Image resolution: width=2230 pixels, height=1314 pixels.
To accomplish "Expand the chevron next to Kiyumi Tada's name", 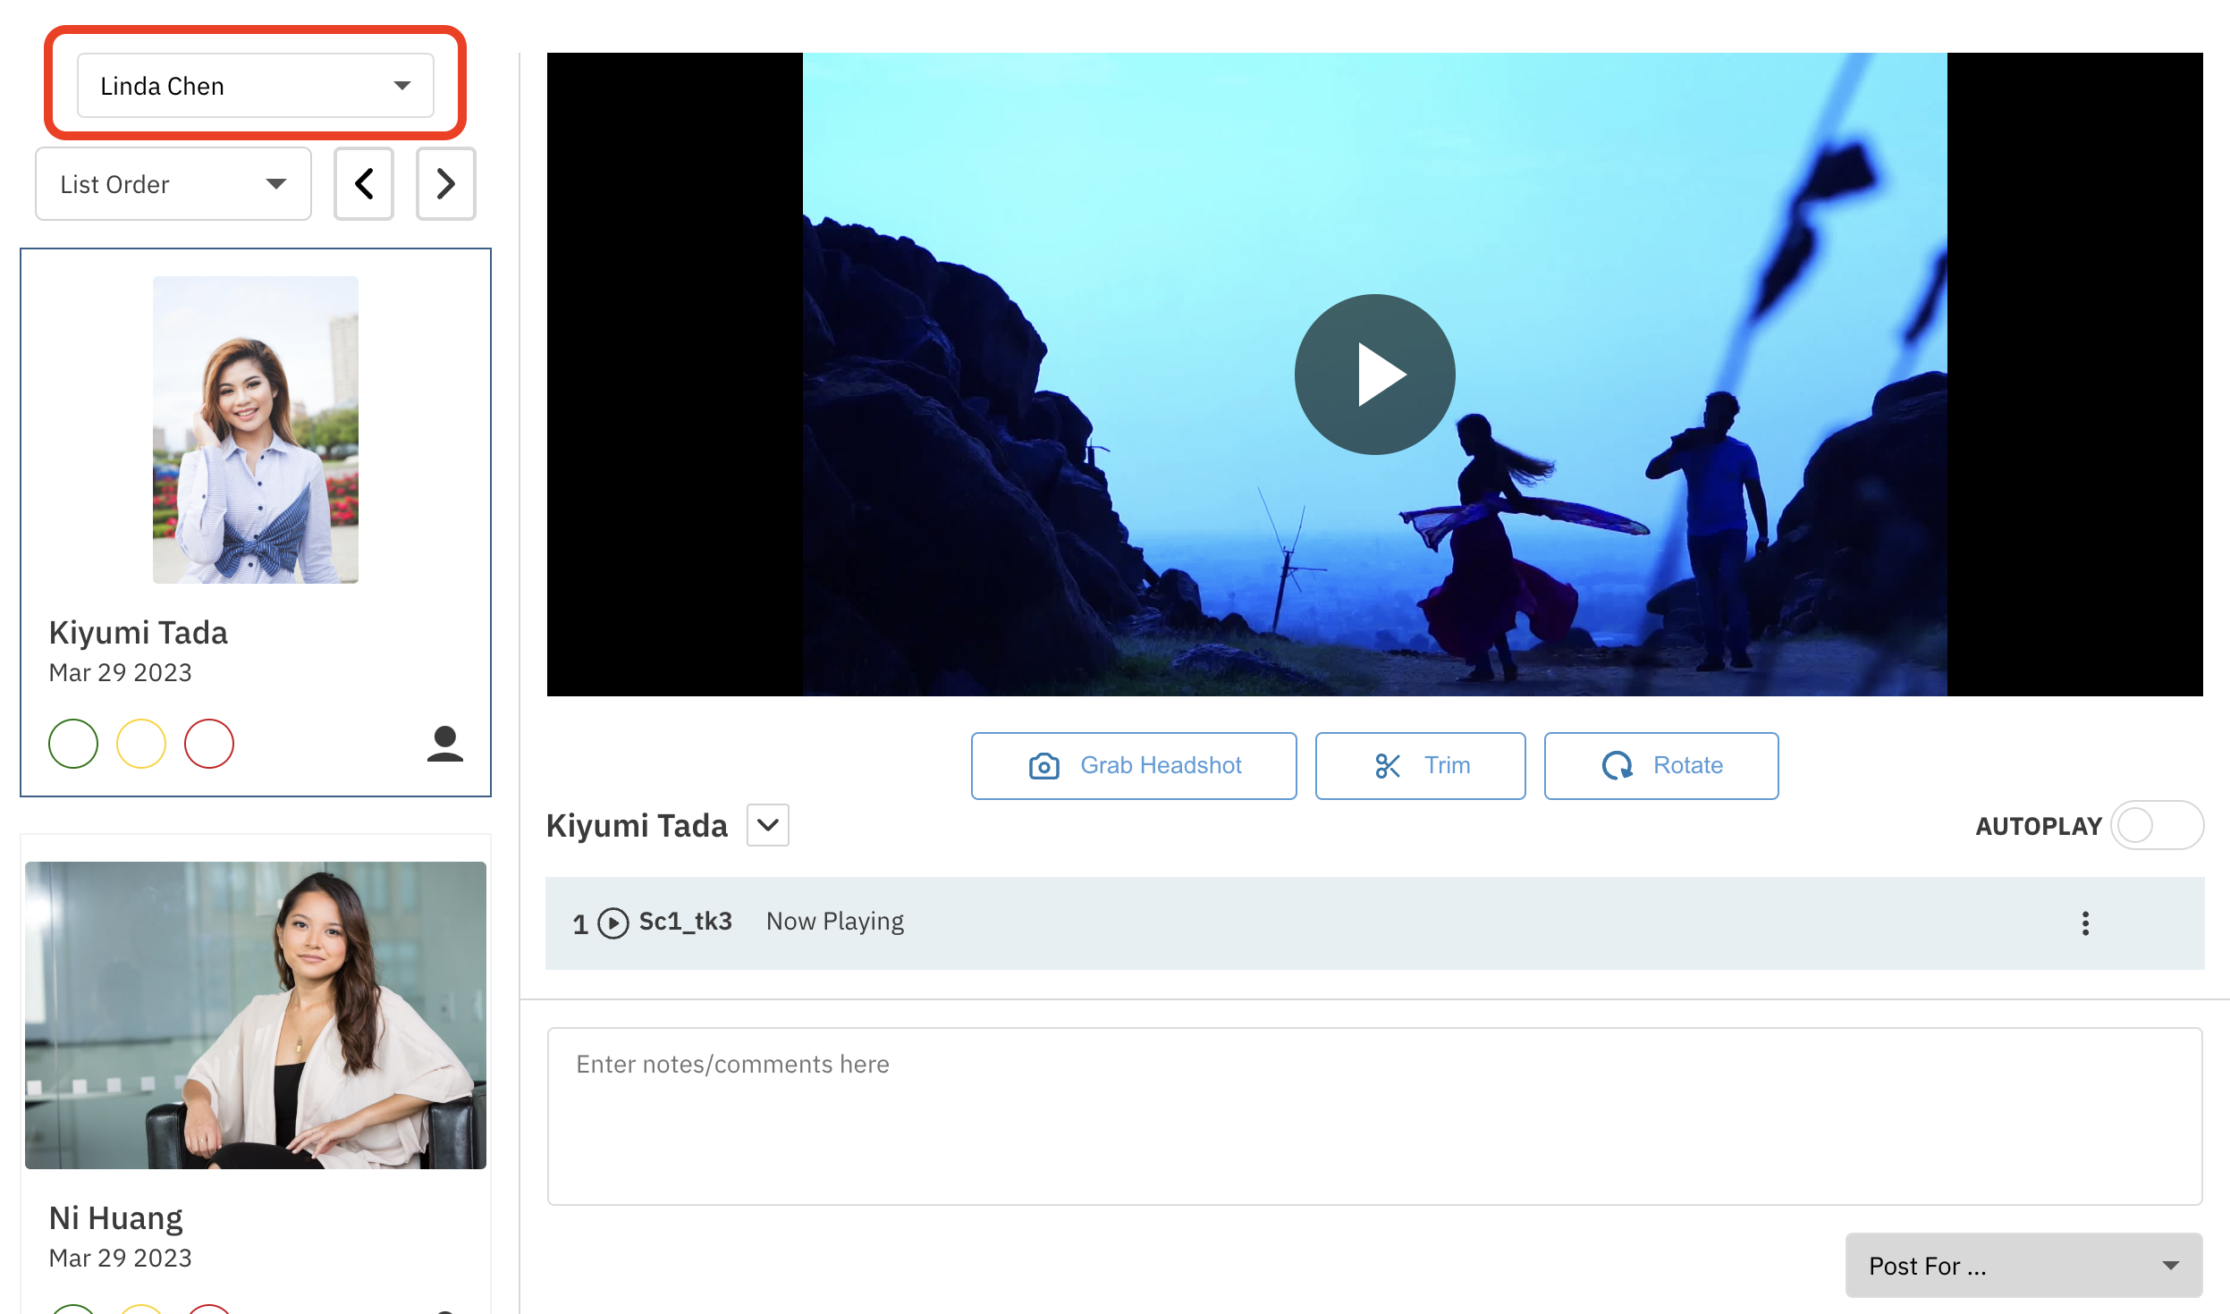I will point(767,825).
